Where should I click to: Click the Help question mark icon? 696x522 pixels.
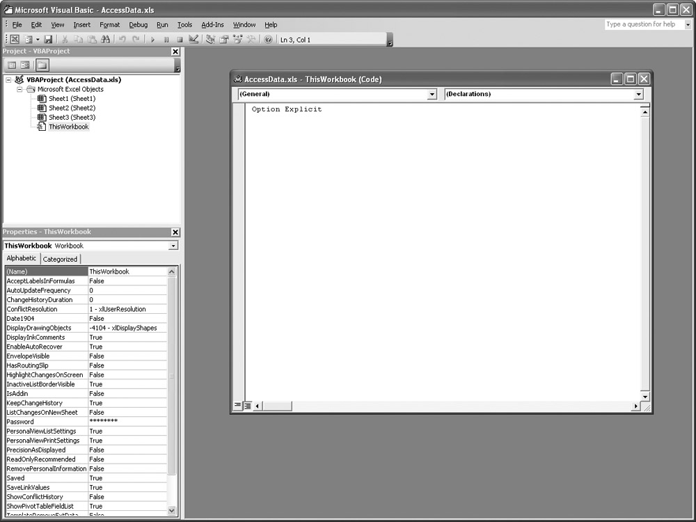[268, 40]
